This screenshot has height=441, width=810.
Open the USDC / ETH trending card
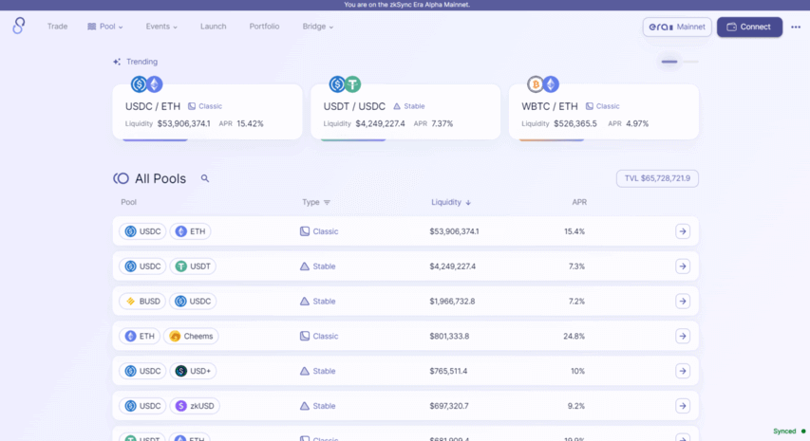point(208,112)
